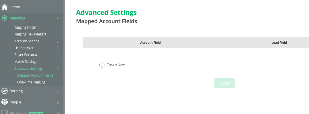The width and height of the screenshot is (309, 114).
Task: Open Tagging Tie-Breakers page
Action: [30, 34]
